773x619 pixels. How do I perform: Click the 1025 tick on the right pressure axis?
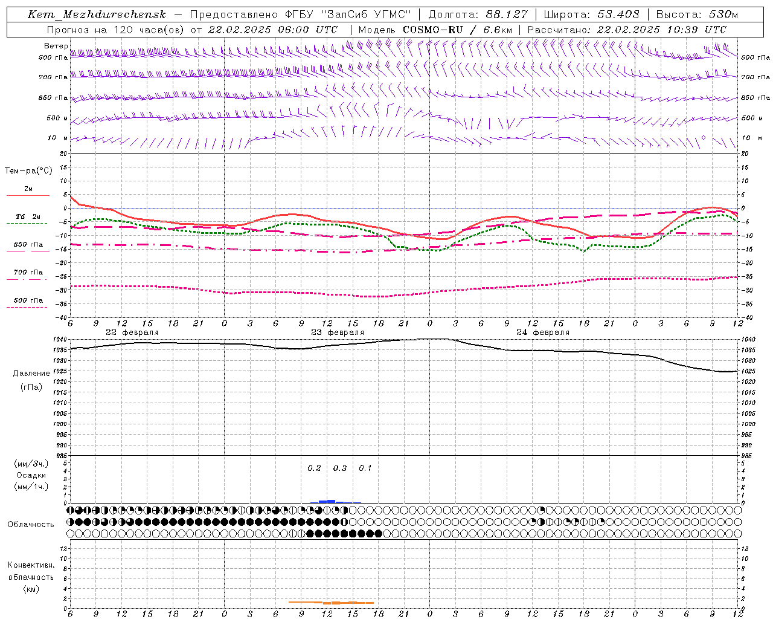(x=748, y=371)
